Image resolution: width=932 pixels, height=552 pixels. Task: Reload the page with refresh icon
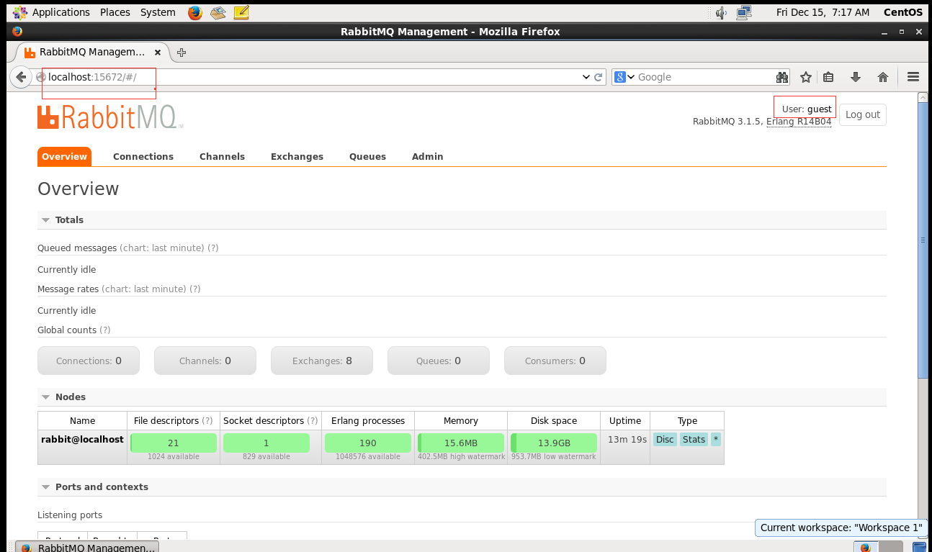tap(599, 77)
